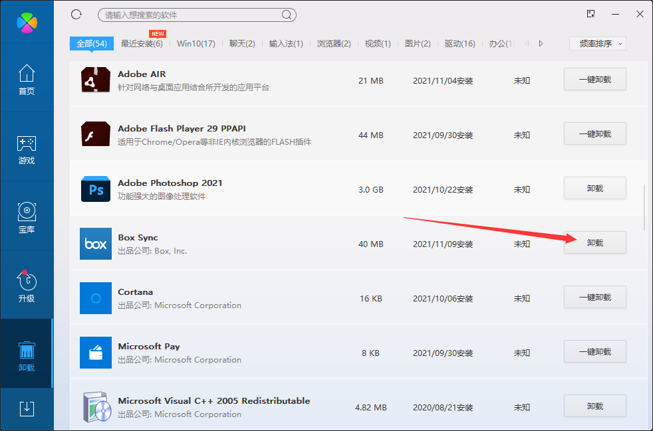Image resolution: width=653 pixels, height=431 pixels.
Task: Switch to the 浏览器(2) tab
Action: click(334, 44)
